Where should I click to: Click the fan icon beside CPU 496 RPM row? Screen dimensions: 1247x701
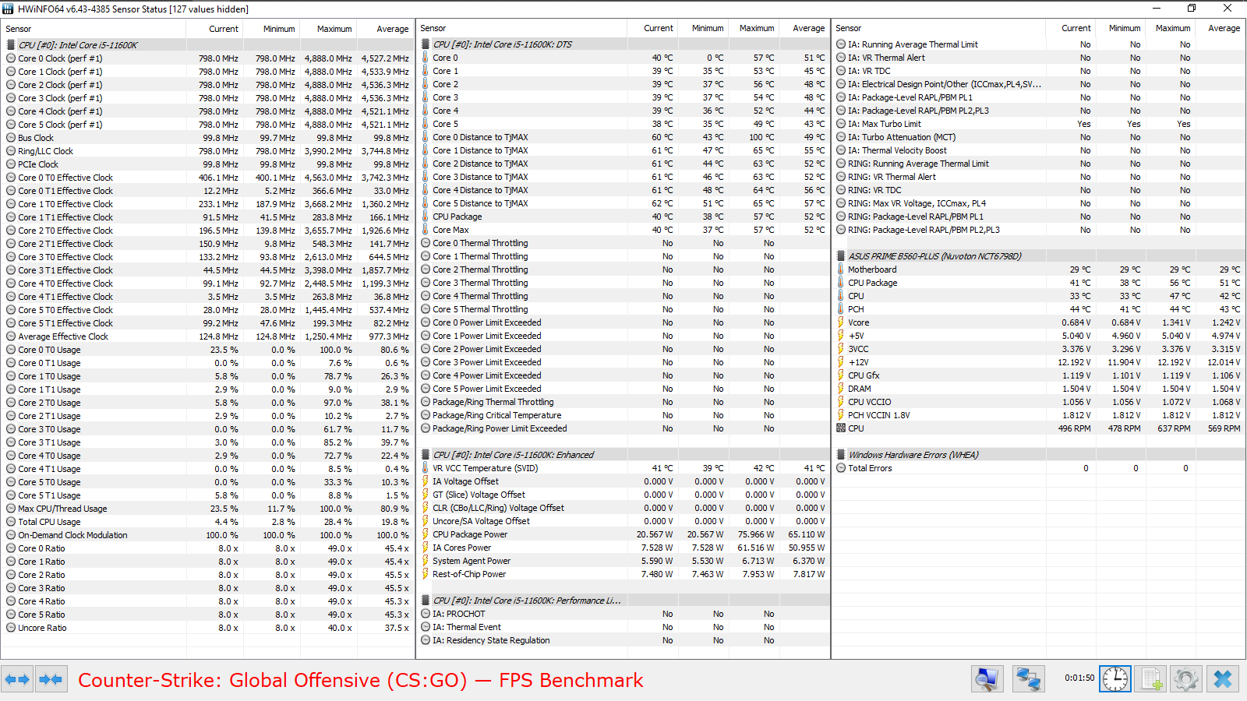(840, 428)
